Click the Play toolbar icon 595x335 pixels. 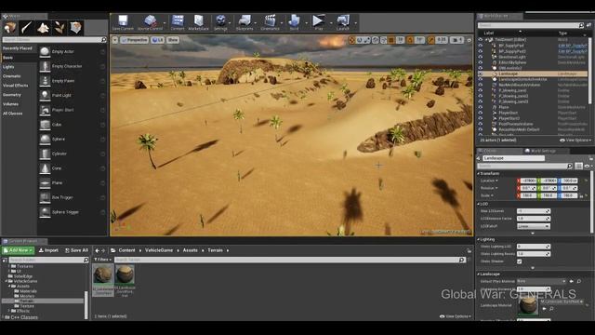[x=319, y=20]
